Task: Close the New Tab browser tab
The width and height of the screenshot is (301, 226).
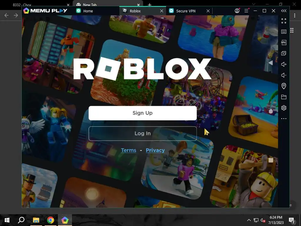Action: pyautogui.click(x=138, y=5)
